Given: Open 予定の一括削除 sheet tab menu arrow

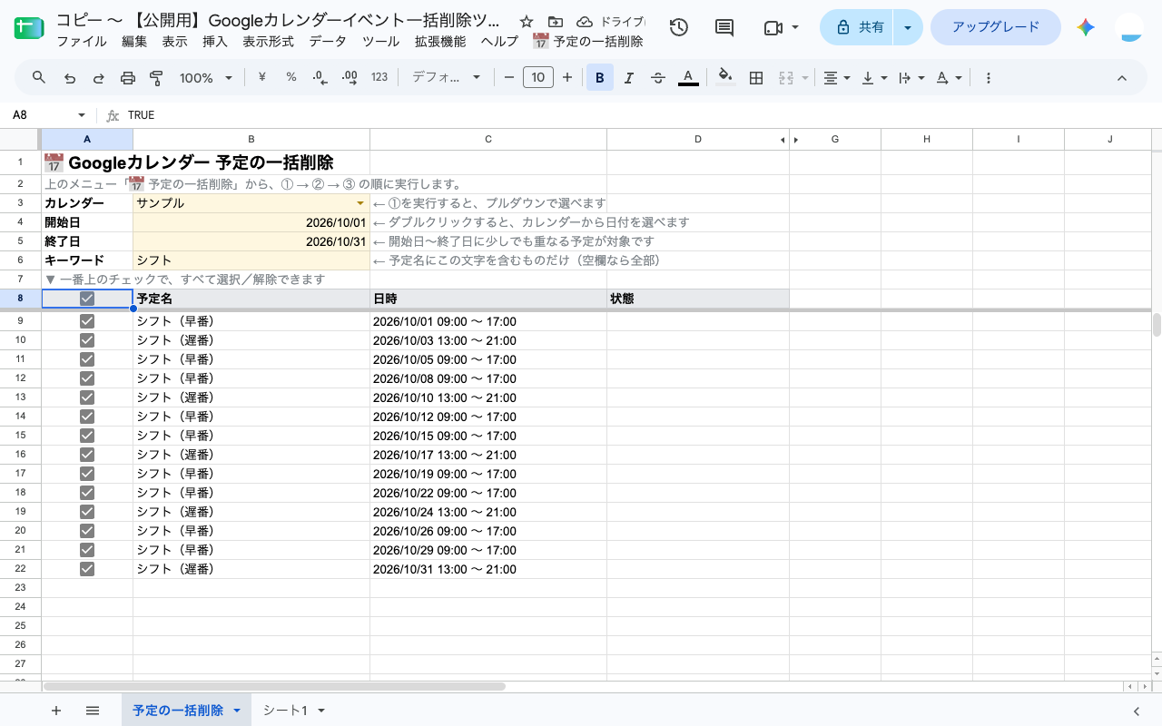Looking at the screenshot, I should point(237,711).
